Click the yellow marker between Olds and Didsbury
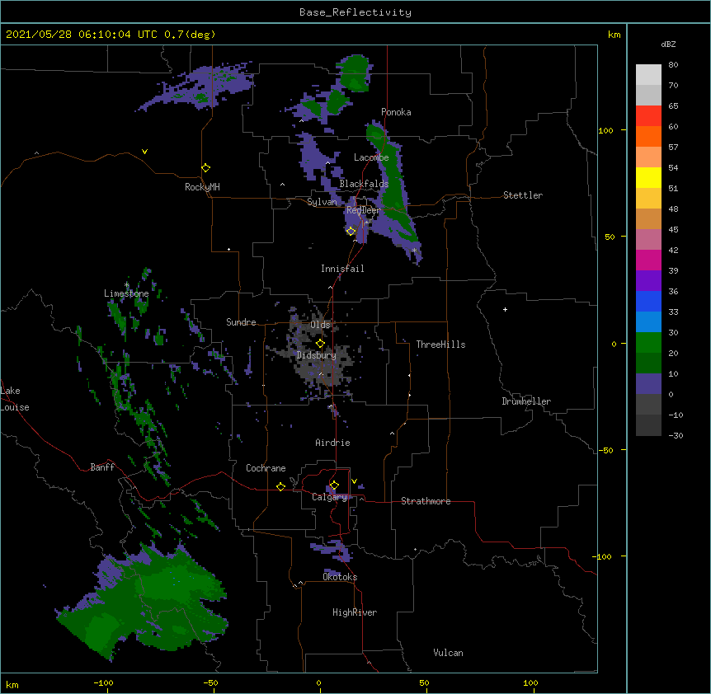711x694 pixels. point(320,344)
